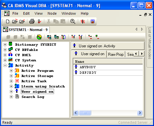Viewport: 154px width, 126px height.
Task: Open the Help menu
Action: point(85,13)
